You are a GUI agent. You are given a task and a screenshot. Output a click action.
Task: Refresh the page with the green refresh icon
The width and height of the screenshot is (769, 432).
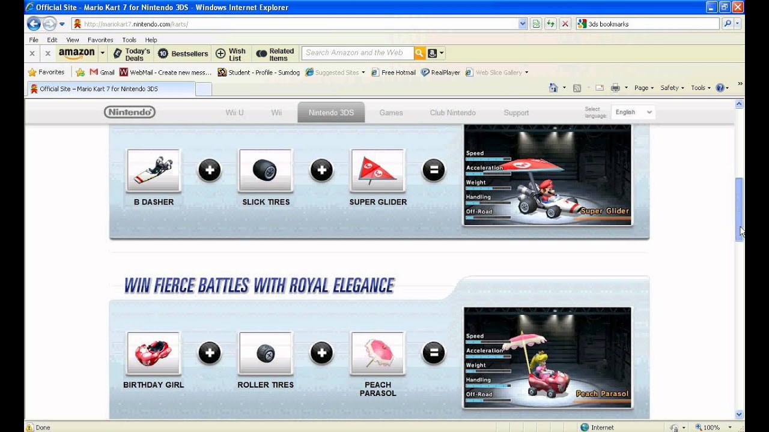550,24
